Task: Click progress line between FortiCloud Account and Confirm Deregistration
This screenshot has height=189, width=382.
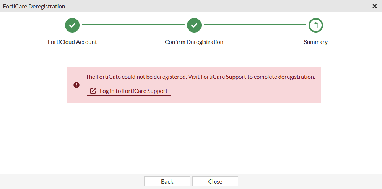Action: (x=133, y=25)
